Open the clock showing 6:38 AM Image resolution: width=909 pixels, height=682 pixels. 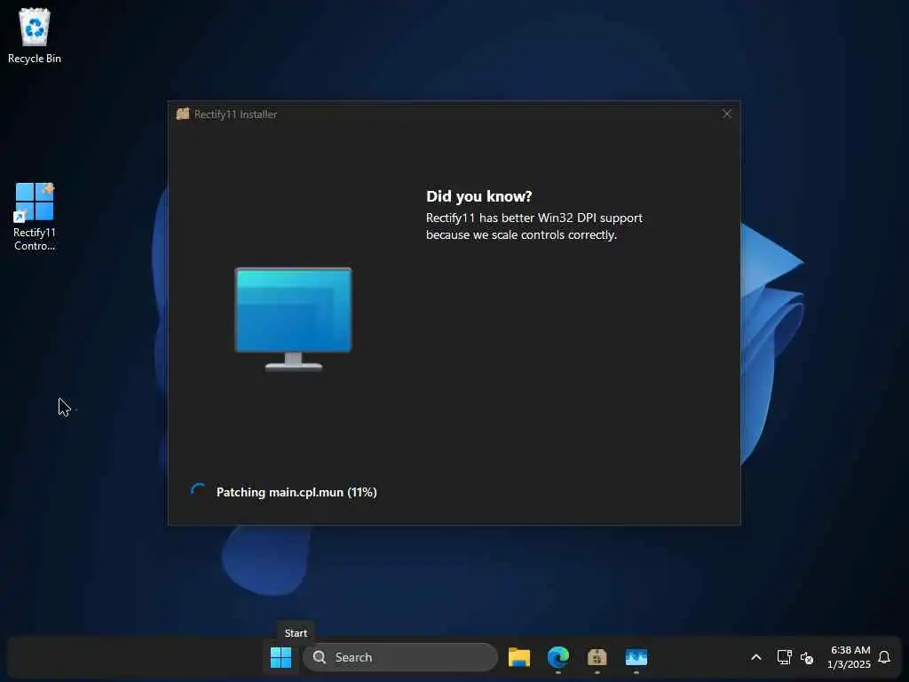[850, 657]
